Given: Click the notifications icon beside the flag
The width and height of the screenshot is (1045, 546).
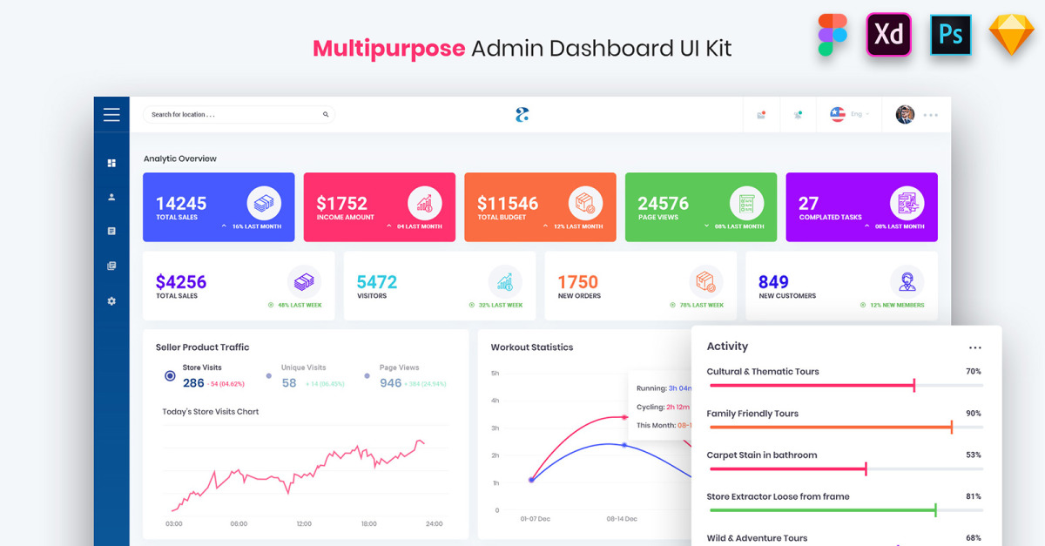Looking at the screenshot, I should [798, 115].
